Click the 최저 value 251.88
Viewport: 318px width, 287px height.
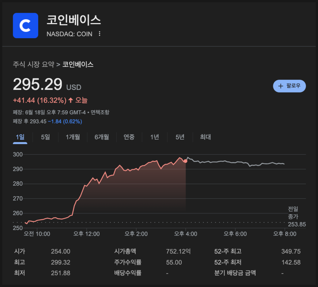pos(61,273)
